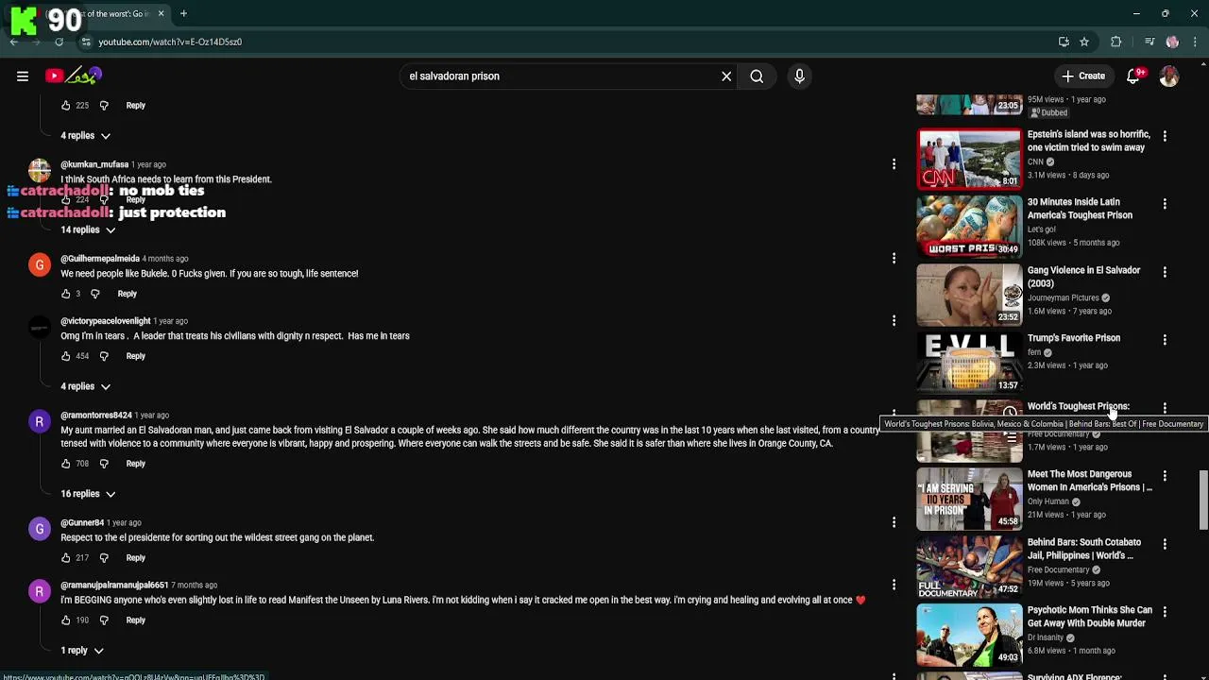Open Meet The Most Dangerous Women video title
The height and width of the screenshot is (680, 1209).
pyautogui.click(x=1089, y=481)
